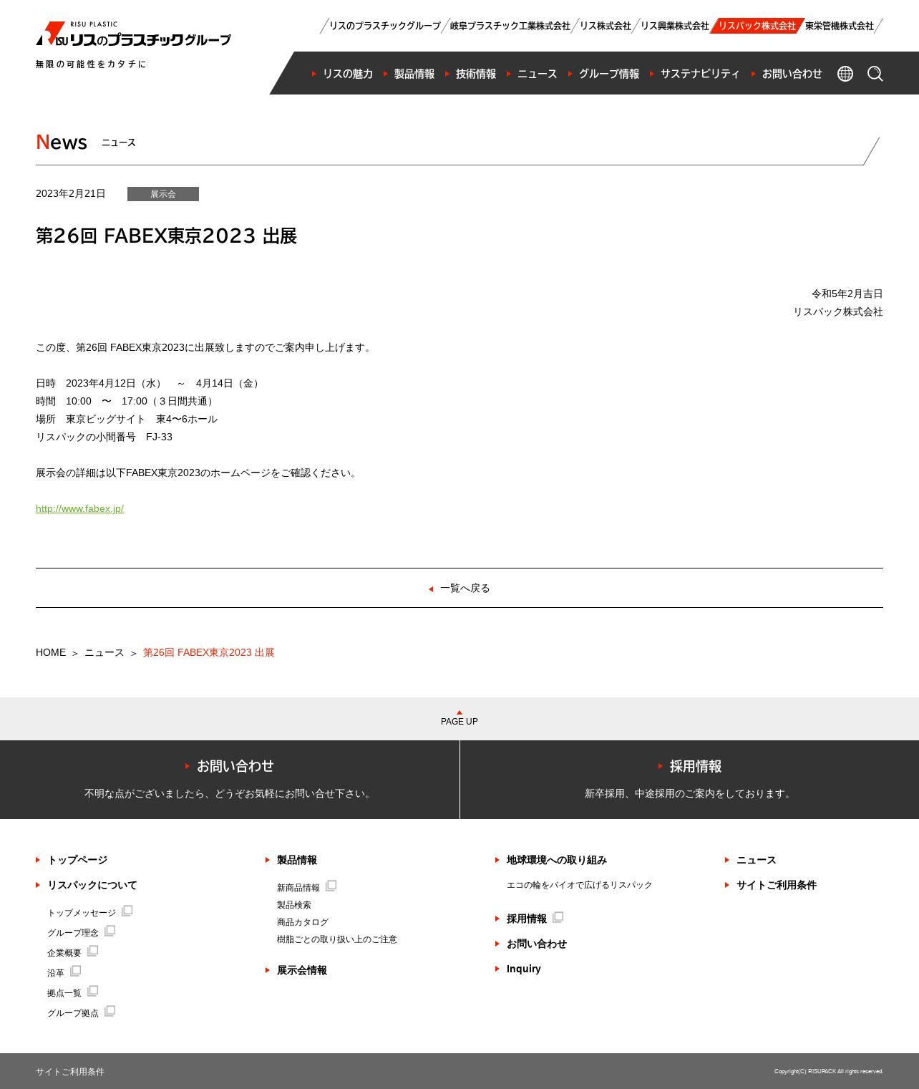Open 新商品情報 footer link

298,888
